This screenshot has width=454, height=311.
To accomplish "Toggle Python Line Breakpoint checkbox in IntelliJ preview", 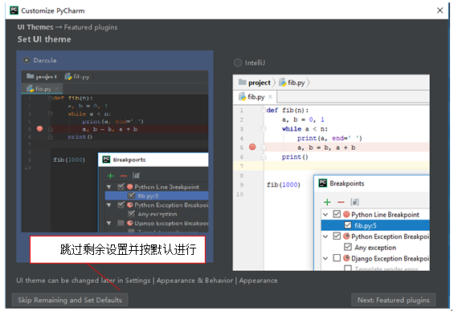I will pos(337,214).
